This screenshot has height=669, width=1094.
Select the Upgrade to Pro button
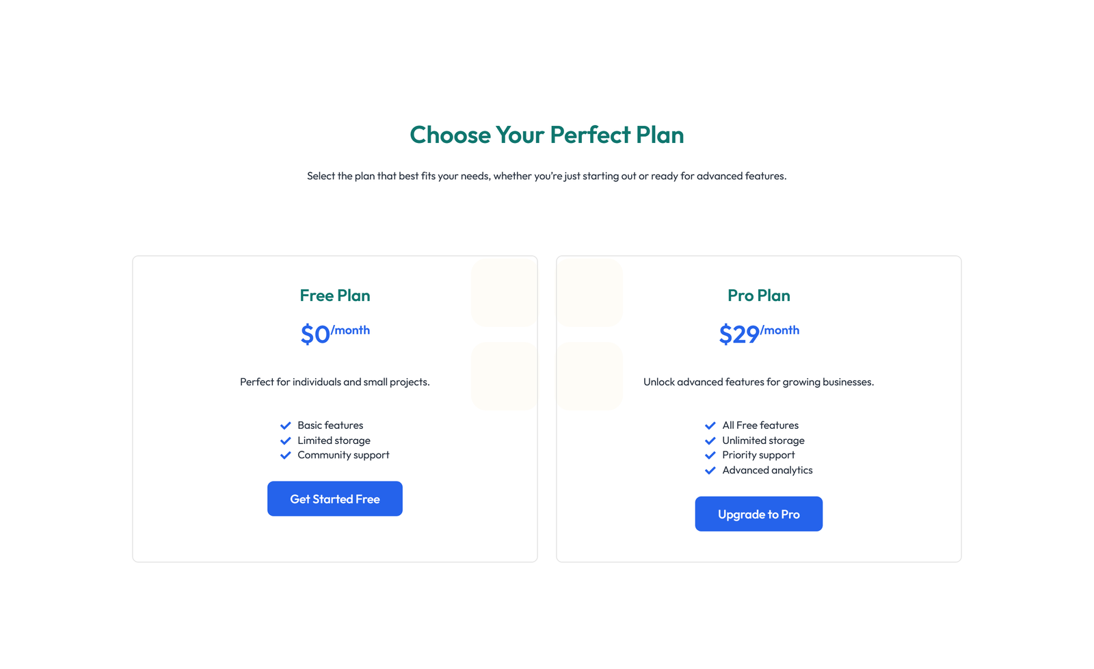tap(758, 514)
